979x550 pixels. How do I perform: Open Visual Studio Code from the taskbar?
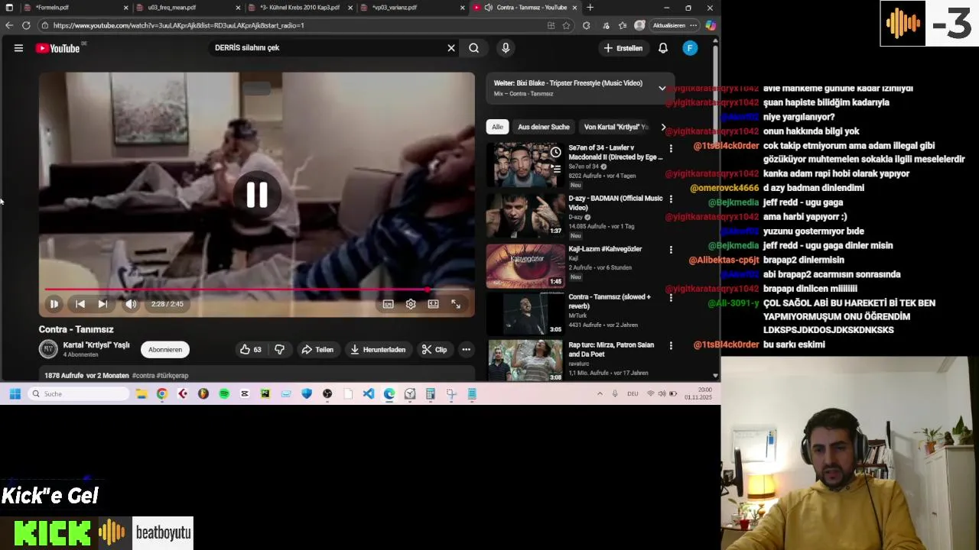click(x=369, y=394)
